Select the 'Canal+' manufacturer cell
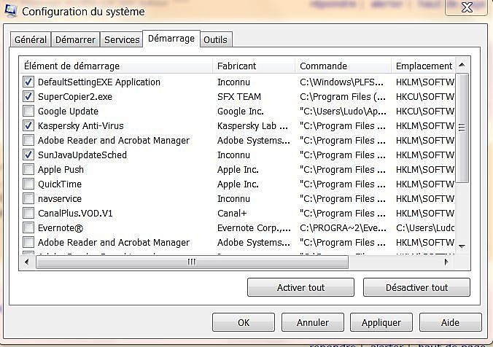The image size is (493, 347). click(232, 213)
